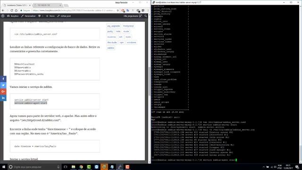Open a new Chrome tab
Image resolution: width=302 pixels, height=170 pixels.
pos(66,5)
